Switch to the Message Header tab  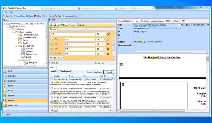157,21
